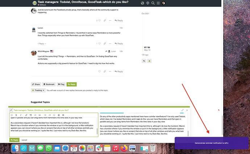The height and width of the screenshot is (154, 250).
Task: Reply to the Facebook private group post
Action: (119, 21)
